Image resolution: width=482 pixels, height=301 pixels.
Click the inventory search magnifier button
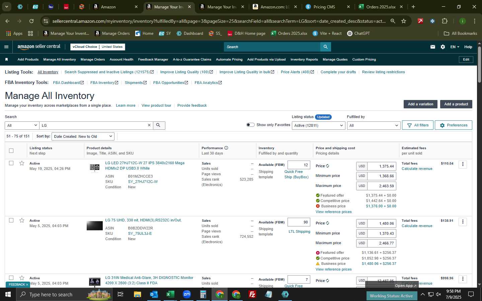click(159, 125)
